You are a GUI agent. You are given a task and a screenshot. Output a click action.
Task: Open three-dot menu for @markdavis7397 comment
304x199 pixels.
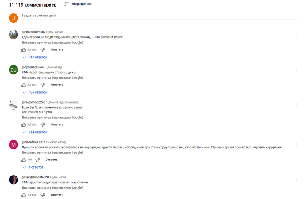[297, 144]
